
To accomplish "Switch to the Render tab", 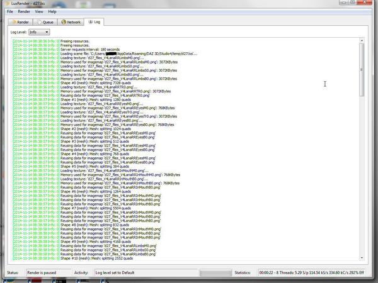I will pyautogui.click(x=21, y=22).
